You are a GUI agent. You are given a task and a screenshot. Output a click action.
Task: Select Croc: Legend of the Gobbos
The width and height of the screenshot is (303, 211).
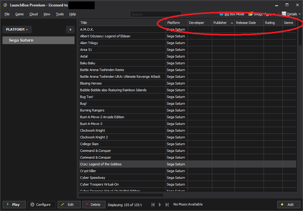188,164
